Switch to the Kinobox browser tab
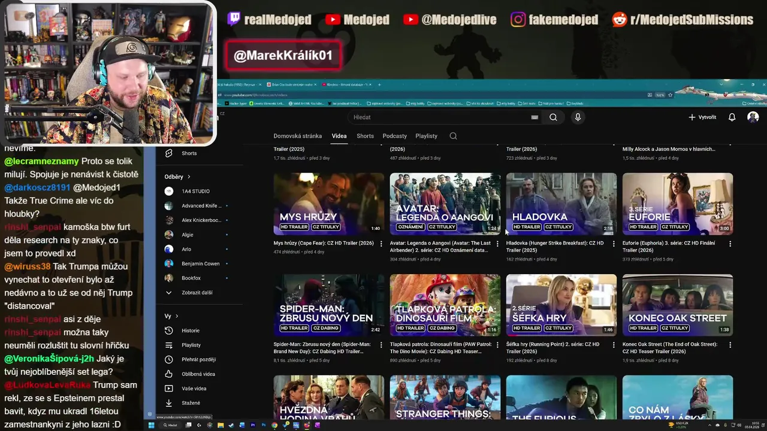This screenshot has width=767, height=431. 348,85
